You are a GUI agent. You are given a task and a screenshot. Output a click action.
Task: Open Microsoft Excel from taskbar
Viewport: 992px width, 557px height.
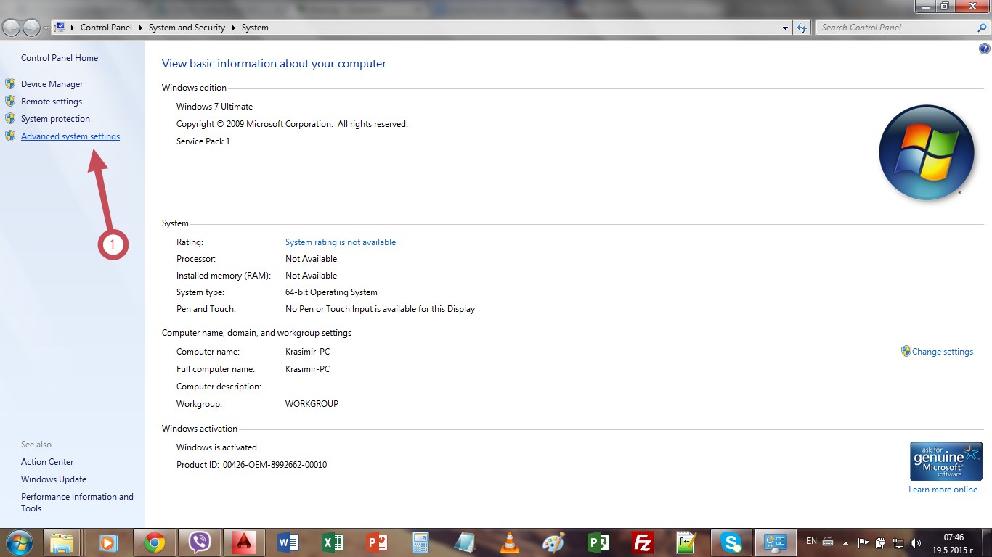[333, 542]
